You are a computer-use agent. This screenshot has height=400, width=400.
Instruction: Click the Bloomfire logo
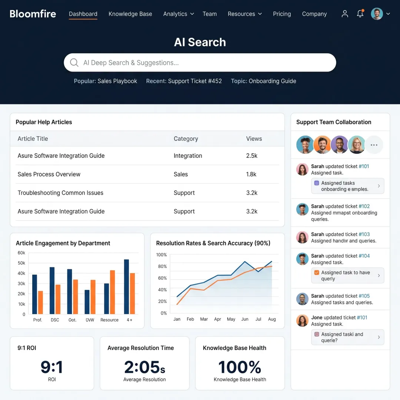[33, 14]
